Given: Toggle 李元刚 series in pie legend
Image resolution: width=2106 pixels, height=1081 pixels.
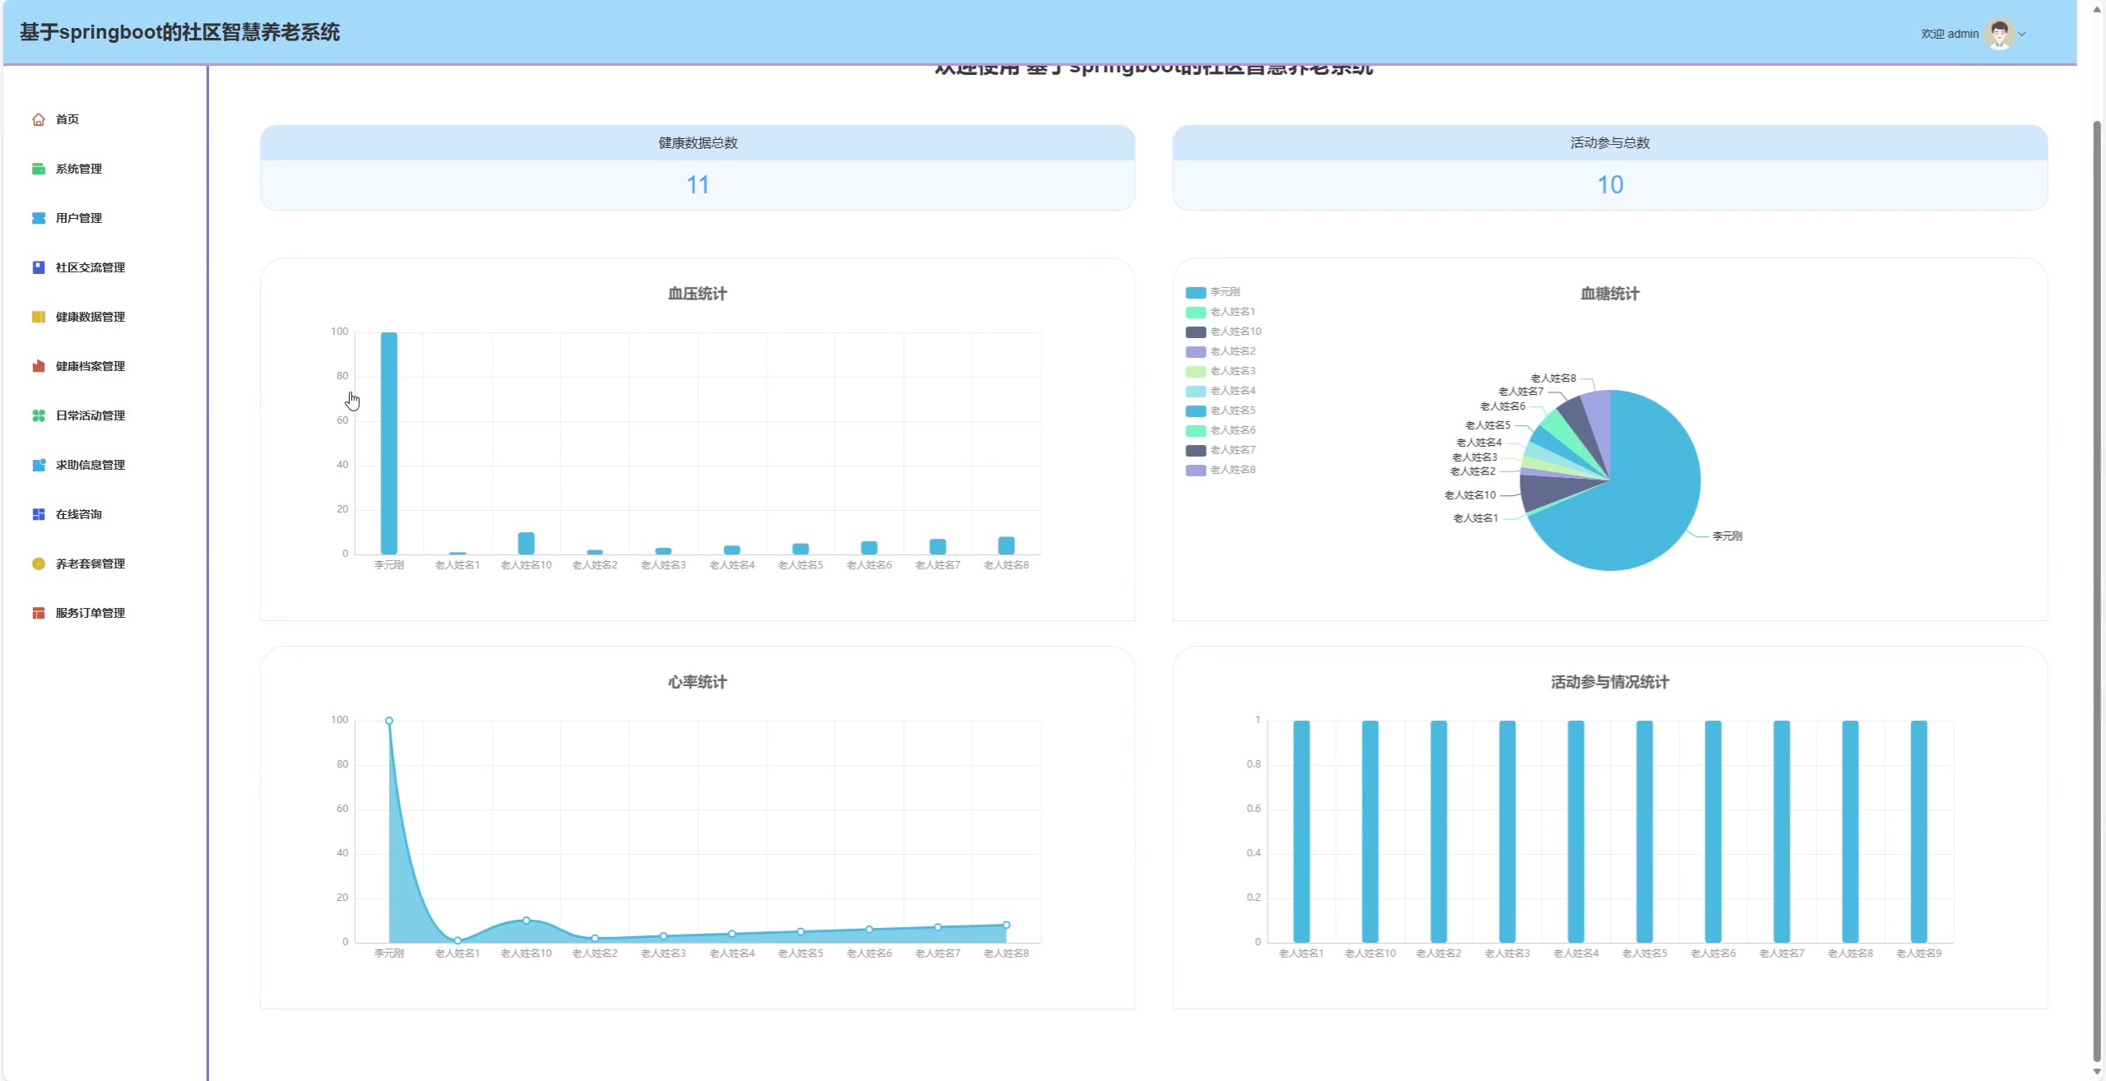Looking at the screenshot, I should click(1224, 292).
